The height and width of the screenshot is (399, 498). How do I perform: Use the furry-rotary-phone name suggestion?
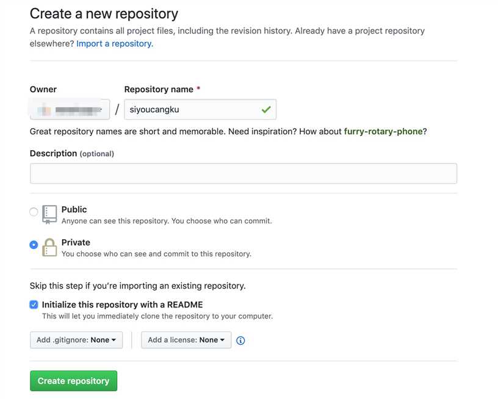(383, 131)
